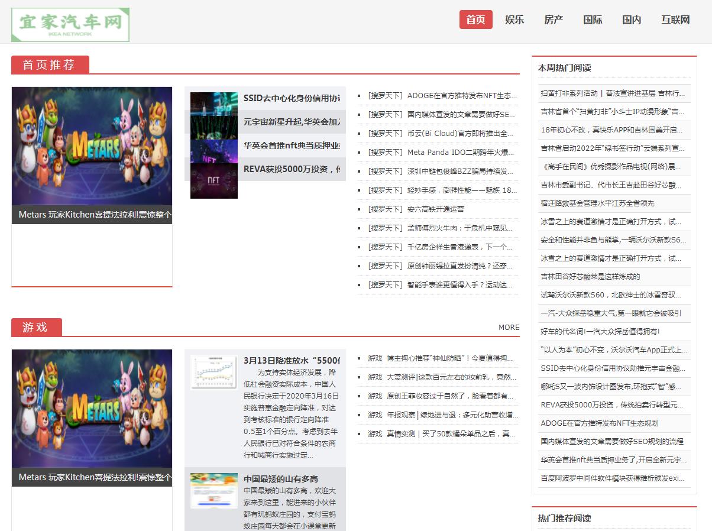Open thumbnail beside bold 华英会首推nft headline

[x=214, y=151]
